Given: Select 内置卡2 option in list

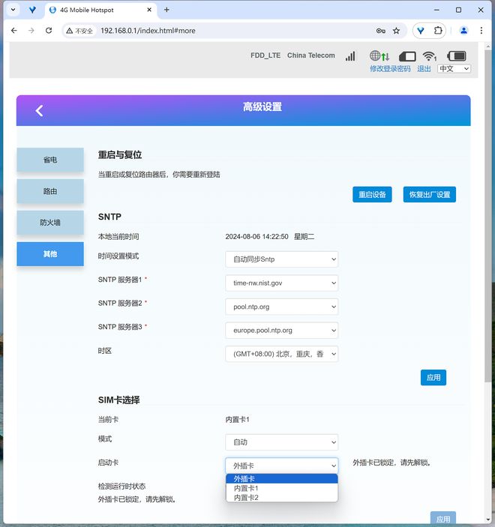Looking at the screenshot, I should click(282, 498).
